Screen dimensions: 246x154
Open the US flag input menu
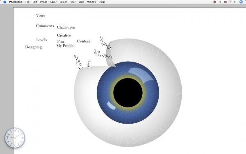tap(225, 2)
